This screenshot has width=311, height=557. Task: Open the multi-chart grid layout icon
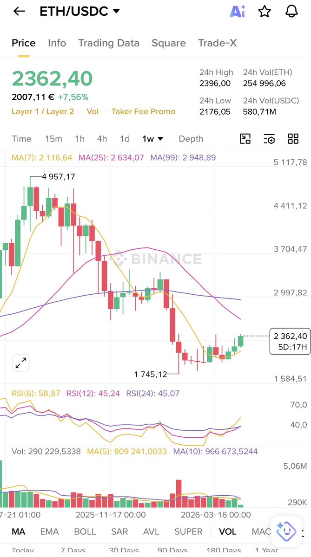[293, 139]
